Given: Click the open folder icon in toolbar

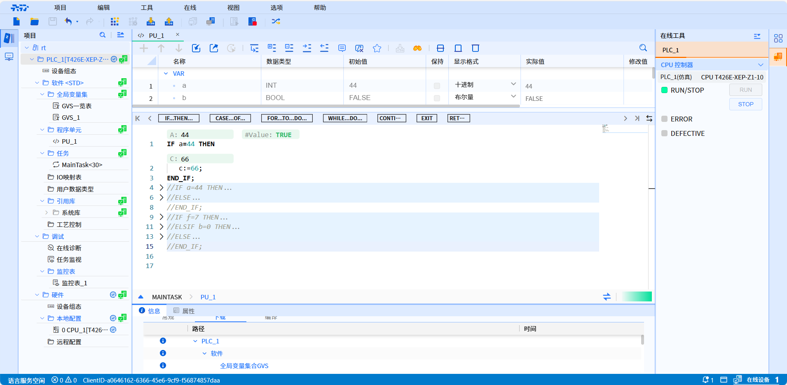Looking at the screenshot, I should [x=35, y=21].
